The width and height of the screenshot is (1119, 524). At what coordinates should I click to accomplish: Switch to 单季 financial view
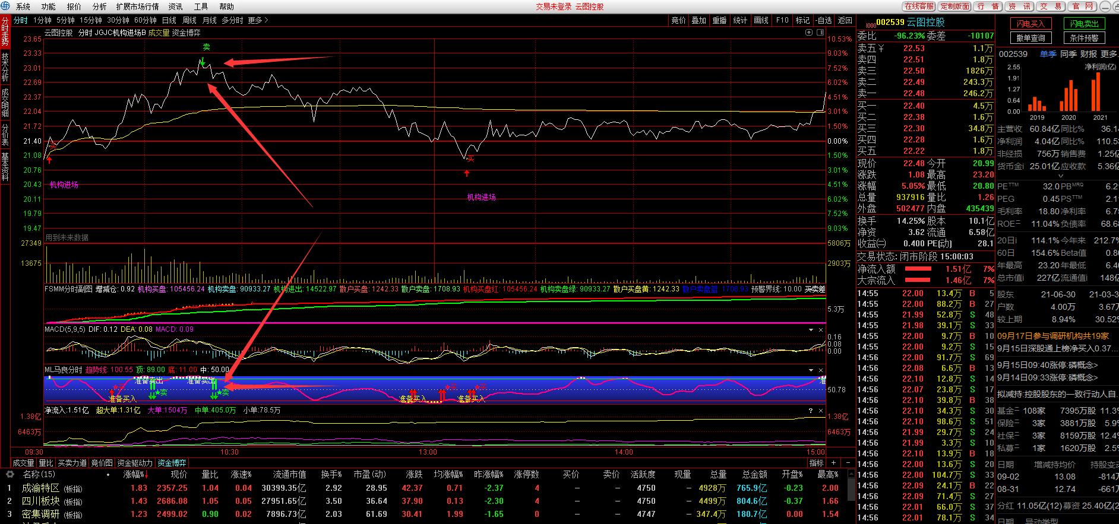1048,54
